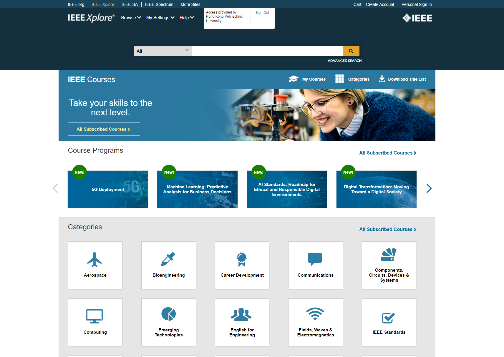Image resolution: width=504 pixels, height=357 pixels.
Task: Click the My Courses label
Action: [314, 79]
